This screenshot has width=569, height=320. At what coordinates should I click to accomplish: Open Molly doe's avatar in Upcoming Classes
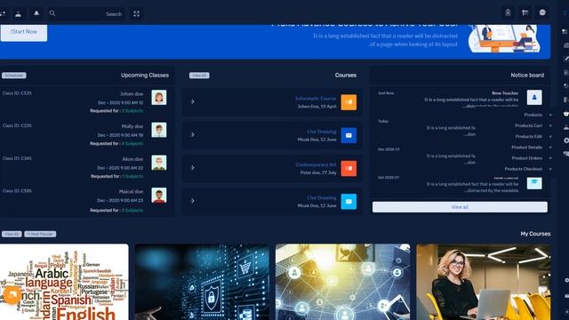[x=159, y=130]
